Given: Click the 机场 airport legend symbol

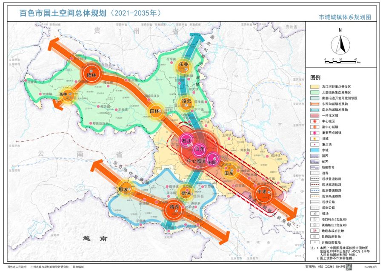Looking at the screenshot, I should tap(314, 214).
